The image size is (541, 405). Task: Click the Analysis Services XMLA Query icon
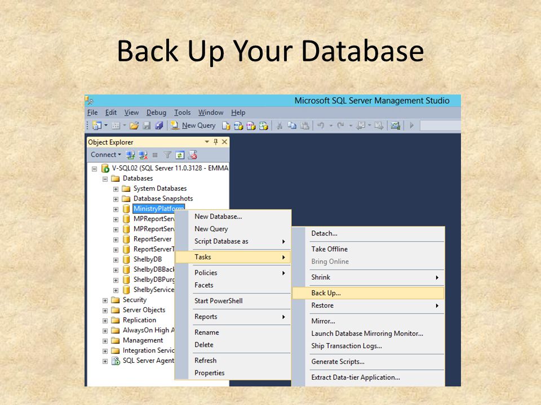[264, 125]
